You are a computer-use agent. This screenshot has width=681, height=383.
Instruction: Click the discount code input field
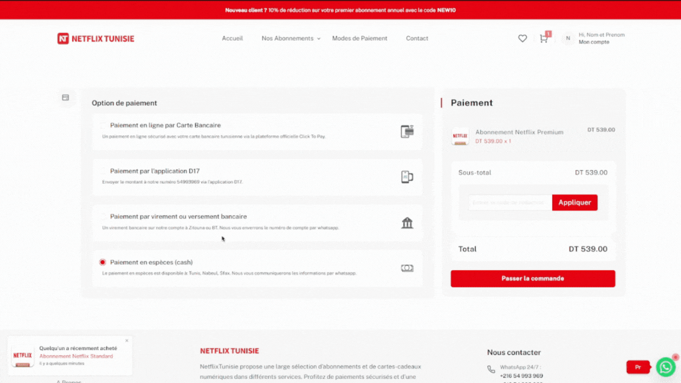pos(510,203)
